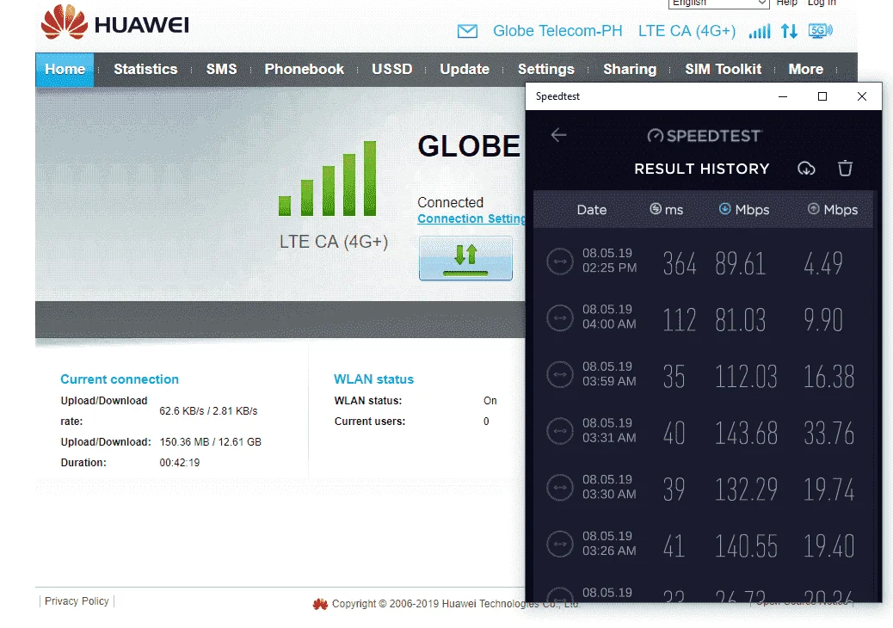
Task: Click the Speedtest logo gauge icon
Action: tap(655, 136)
